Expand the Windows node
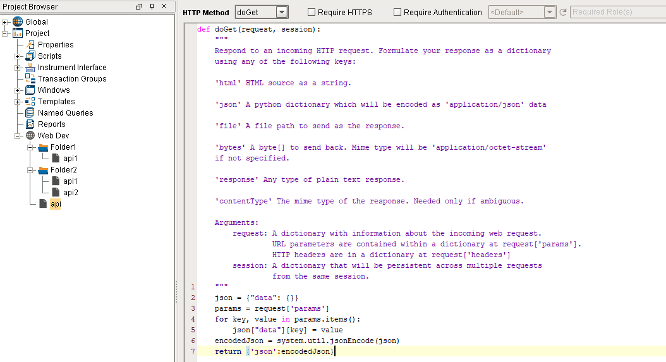This screenshot has width=666, height=362. click(x=18, y=90)
